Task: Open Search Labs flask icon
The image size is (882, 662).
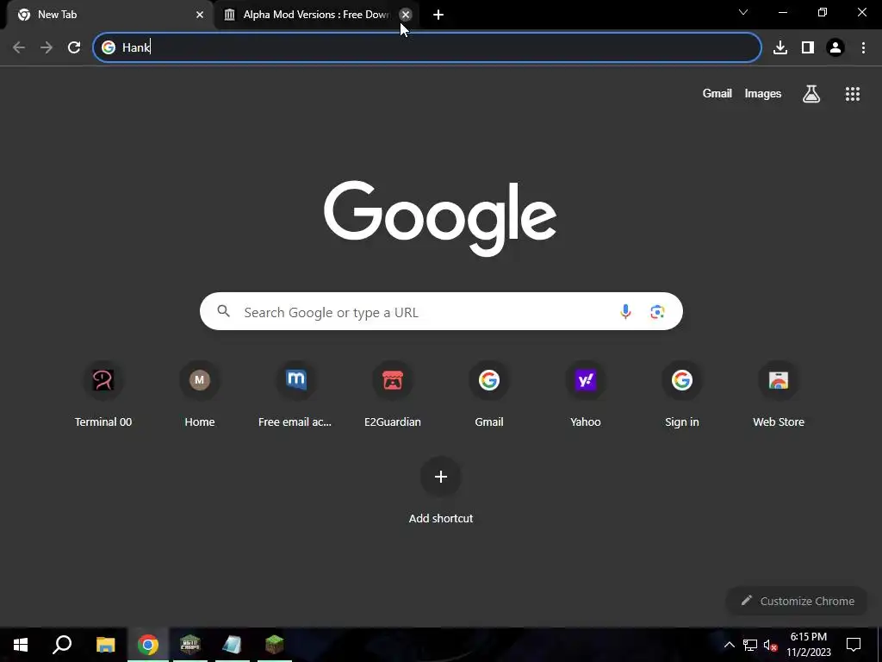Action: click(811, 93)
